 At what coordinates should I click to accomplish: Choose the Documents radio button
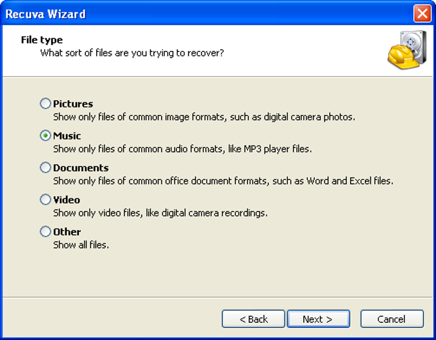click(x=46, y=168)
